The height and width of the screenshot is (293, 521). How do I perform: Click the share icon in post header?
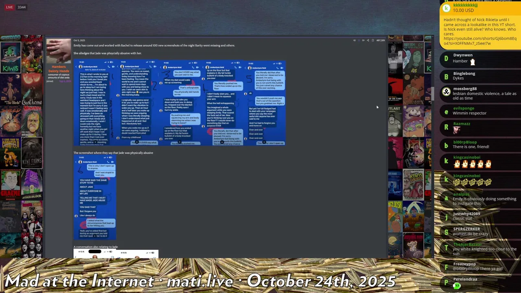pos(368,40)
